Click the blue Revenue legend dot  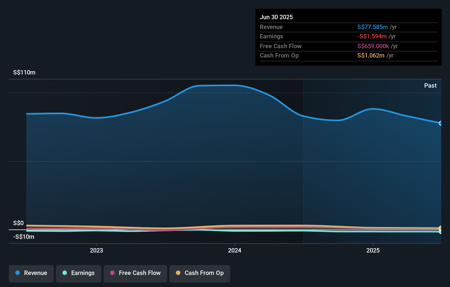point(17,273)
